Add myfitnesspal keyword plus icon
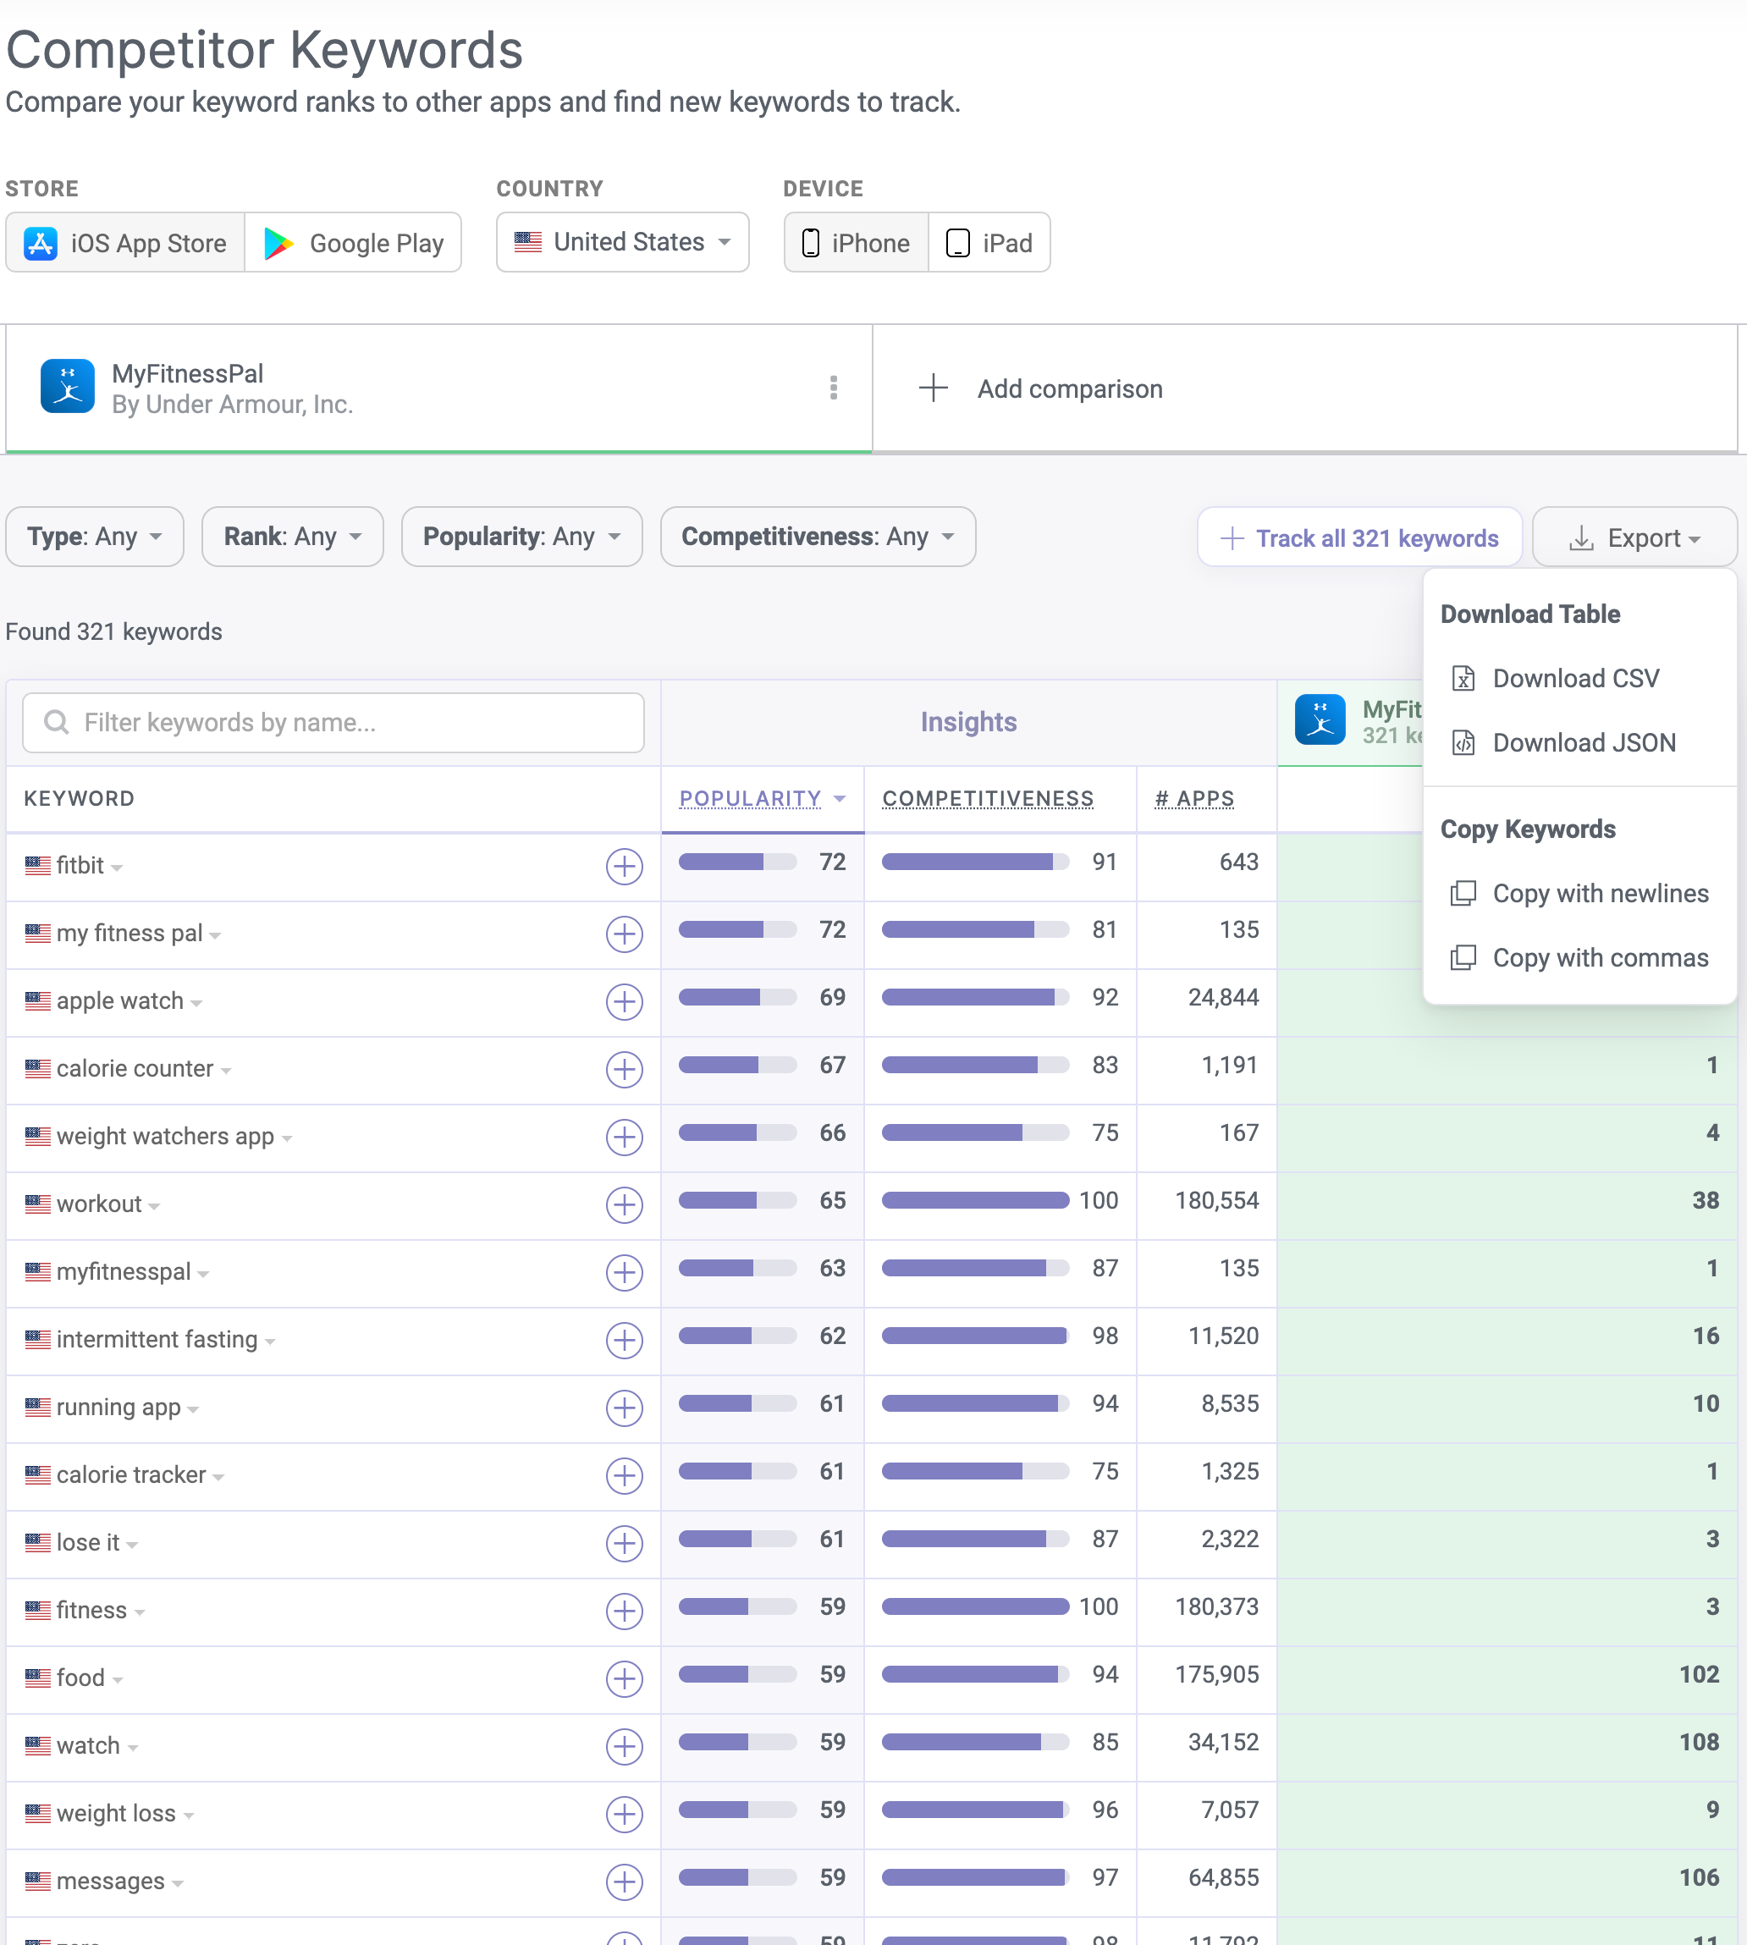This screenshot has width=1747, height=1945. pyautogui.click(x=624, y=1272)
